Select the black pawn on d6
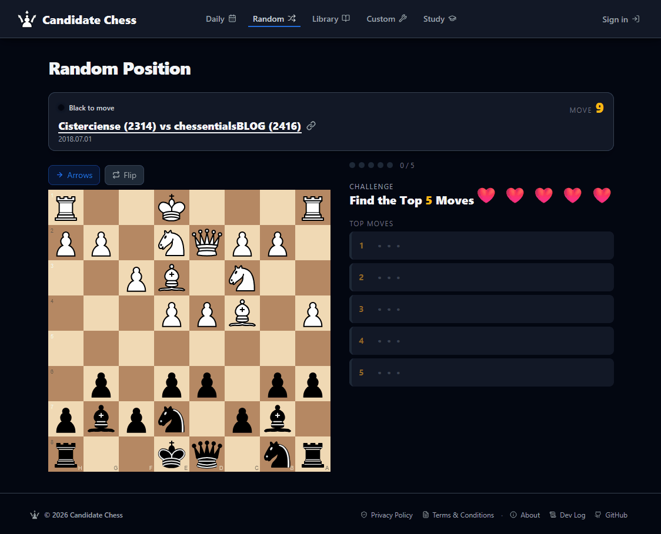The height and width of the screenshot is (534, 661). click(x=207, y=384)
